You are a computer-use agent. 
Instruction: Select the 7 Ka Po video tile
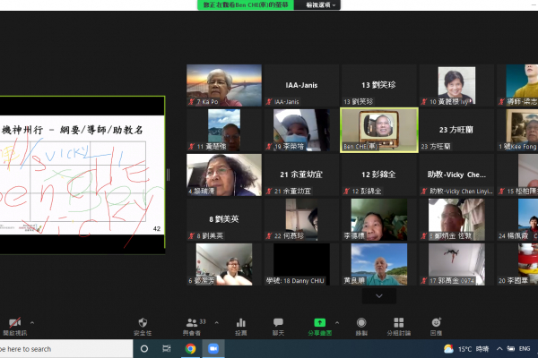click(x=224, y=85)
